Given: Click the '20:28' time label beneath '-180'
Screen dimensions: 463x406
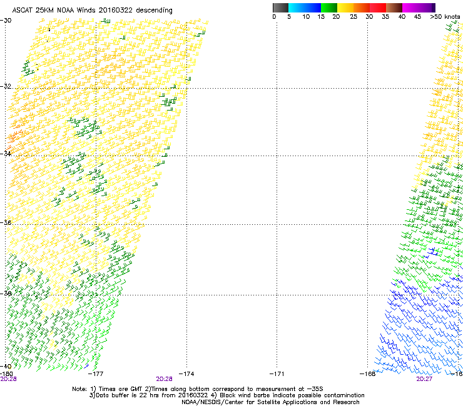Looking at the screenshot, I should [8, 379].
